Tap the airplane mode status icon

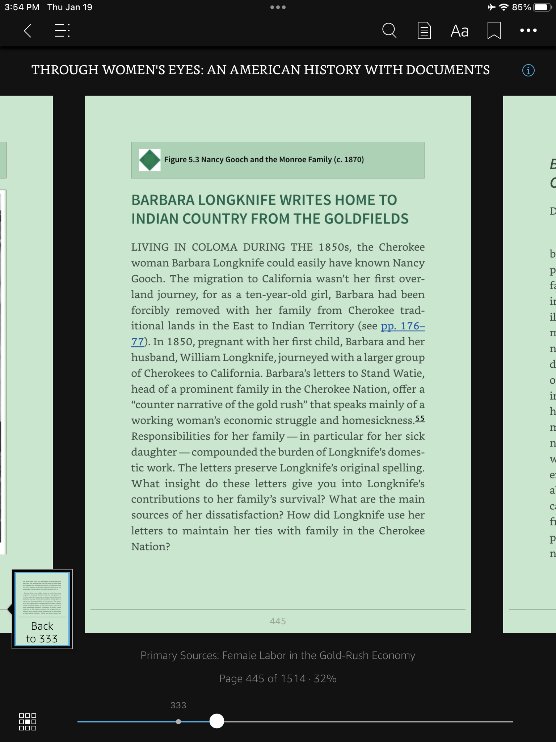pos(491,7)
